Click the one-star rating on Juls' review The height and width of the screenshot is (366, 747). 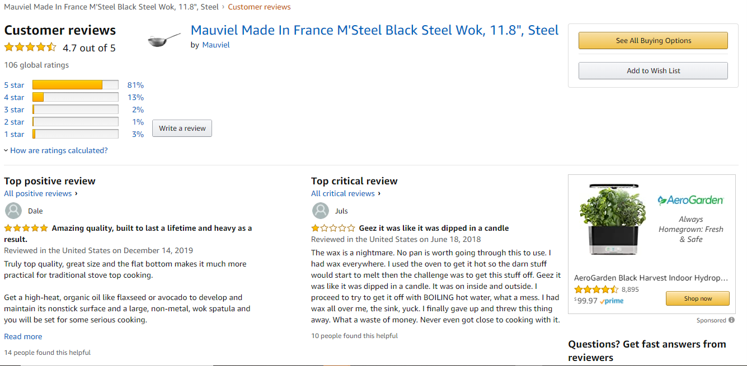(x=333, y=228)
